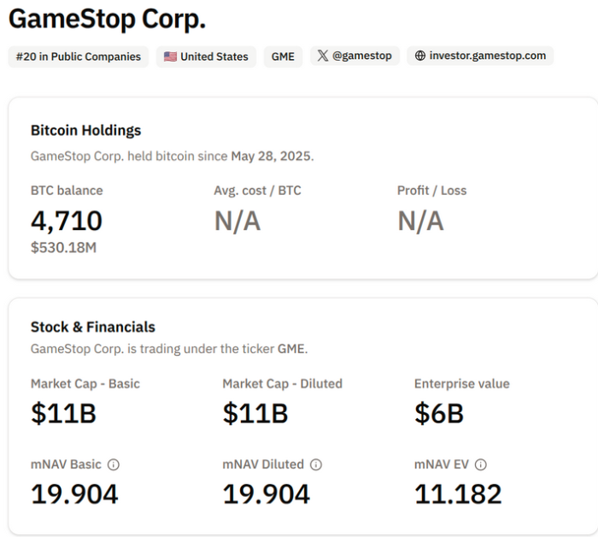Viewport: 598px width, 537px height.
Task: Click the BTC balance label
Action: [x=67, y=191]
